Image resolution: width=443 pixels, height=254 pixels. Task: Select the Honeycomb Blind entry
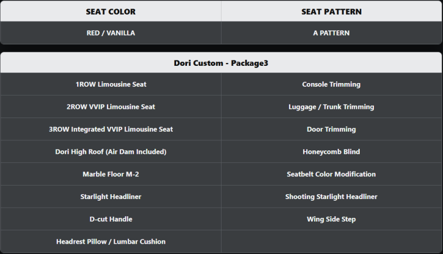(x=331, y=152)
